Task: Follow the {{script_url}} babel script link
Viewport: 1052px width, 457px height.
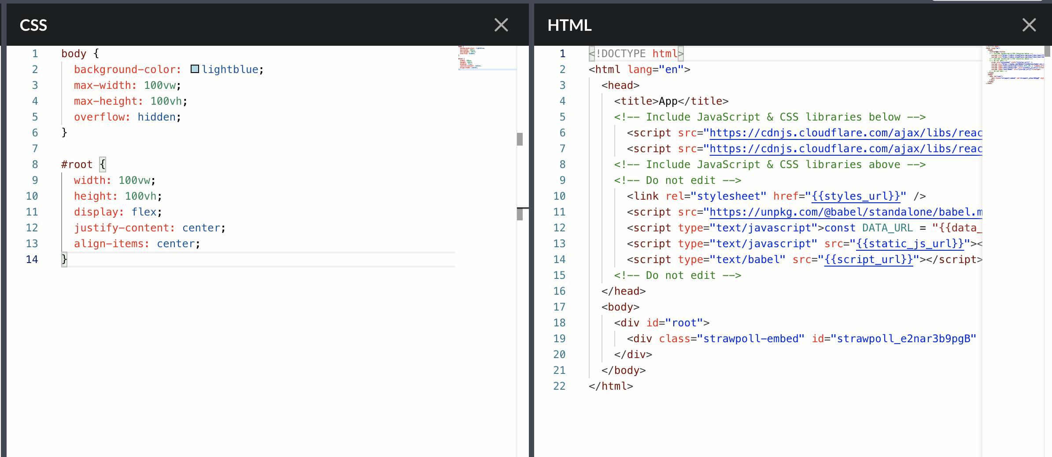Action: (868, 260)
